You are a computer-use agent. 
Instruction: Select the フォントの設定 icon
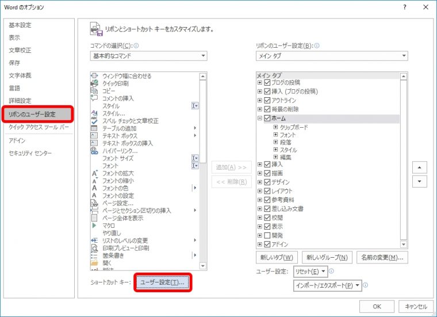point(94,196)
